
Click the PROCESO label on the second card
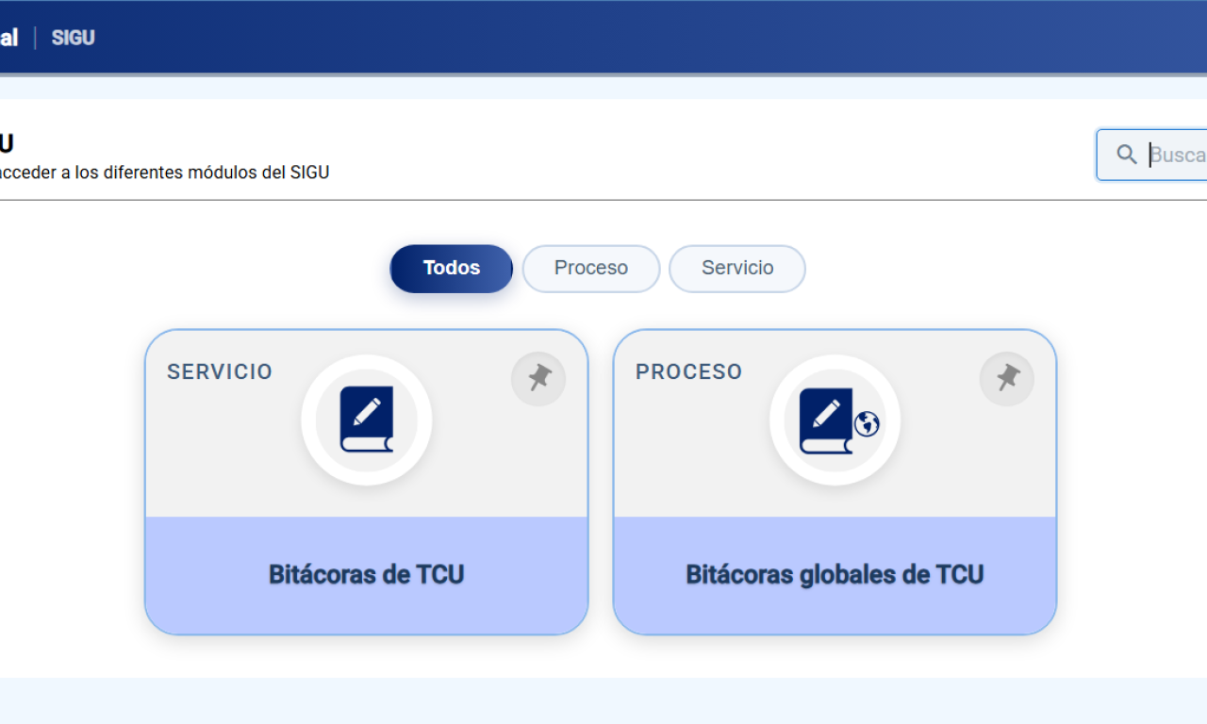click(689, 371)
